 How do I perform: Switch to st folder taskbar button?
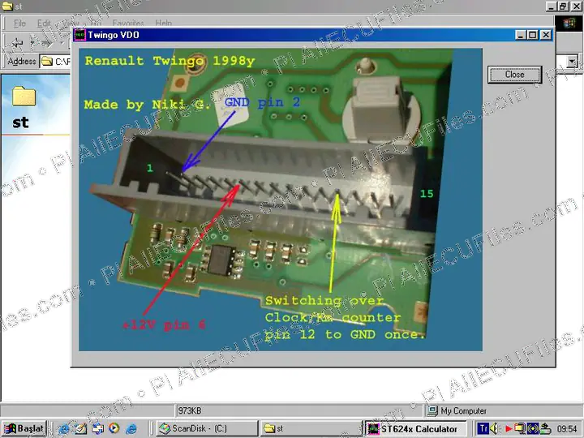[x=311, y=429]
